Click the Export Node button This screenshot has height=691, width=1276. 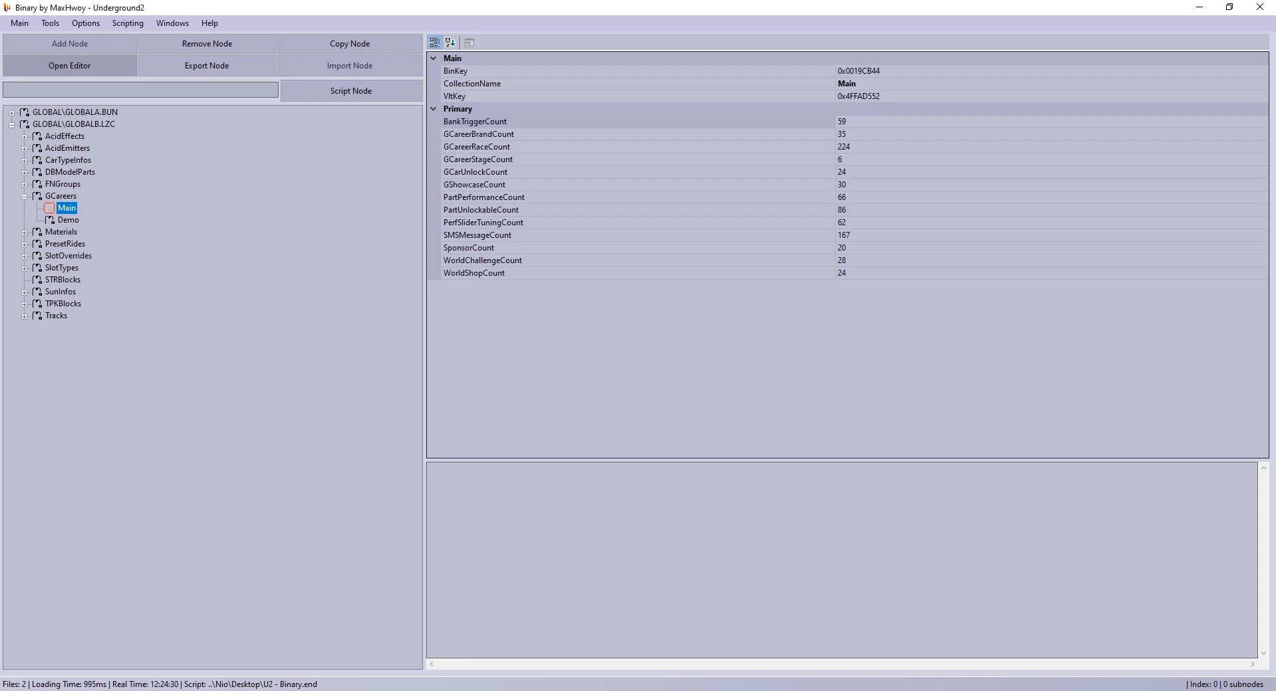pos(207,66)
